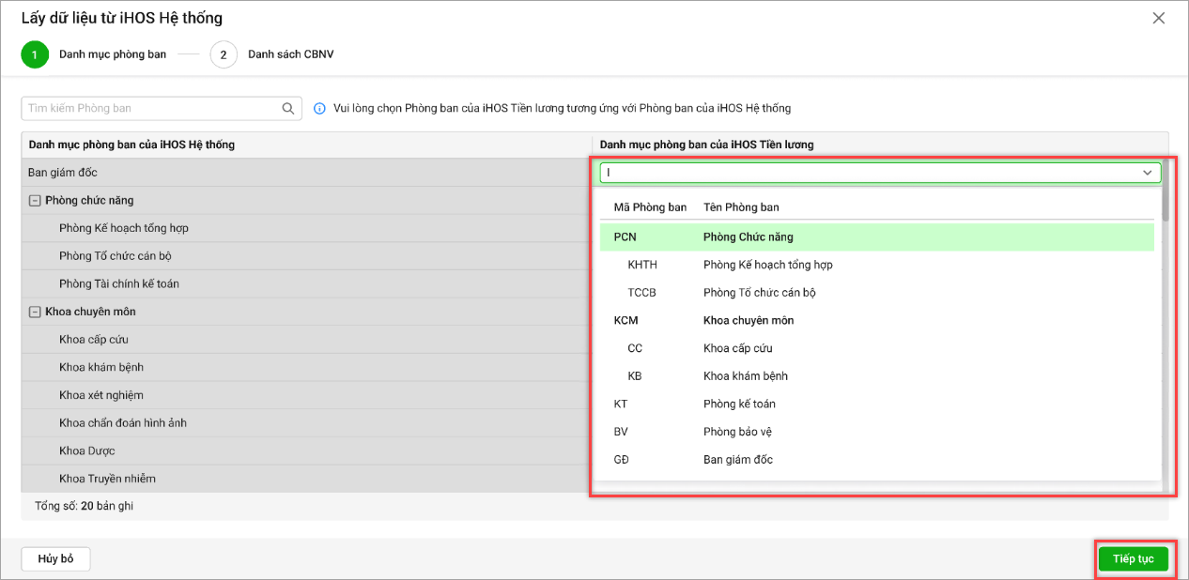The height and width of the screenshot is (580, 1189).
Task: Switch to Danh sách CBNV step
Action: [x=290, y=54]
